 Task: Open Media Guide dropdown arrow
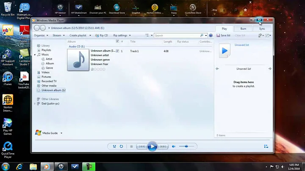point(61,133)
